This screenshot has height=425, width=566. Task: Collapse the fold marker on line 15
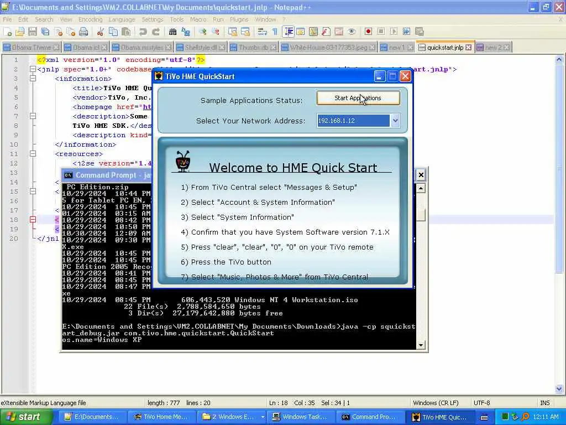point(33,191)
